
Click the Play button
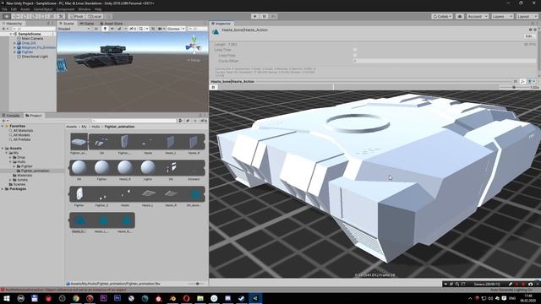point(255,16)
